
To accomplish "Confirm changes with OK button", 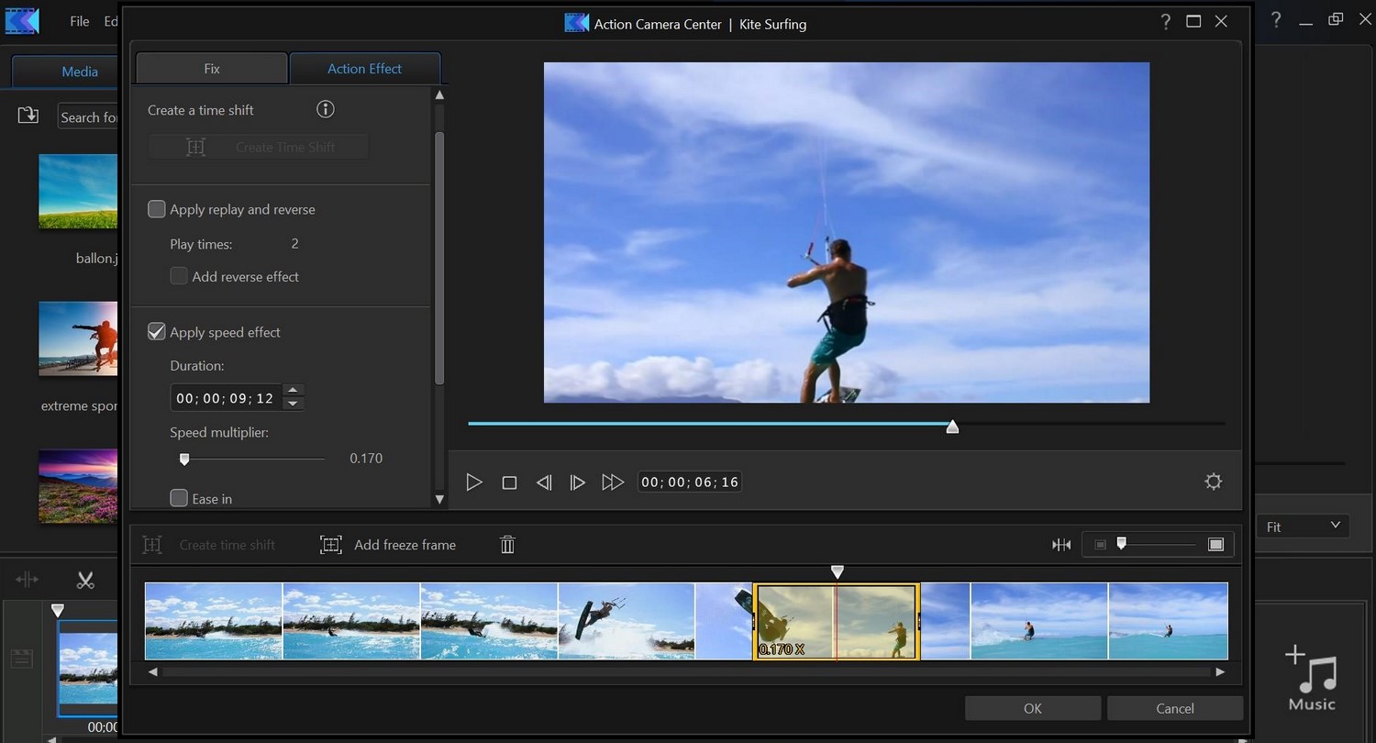I will pos(1033,708).
